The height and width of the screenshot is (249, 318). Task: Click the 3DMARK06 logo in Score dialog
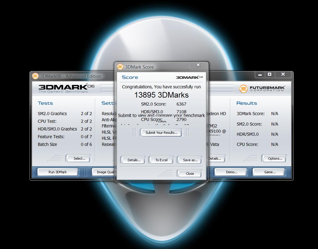click(189, 77)
